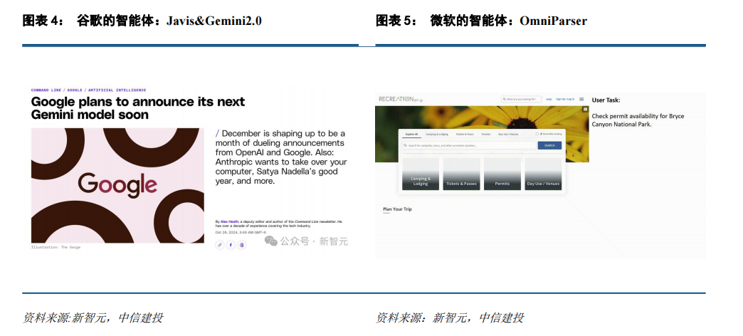Open the Tickets & Tours tab
This screenshot has width=743, height=336.
click(464, 134)
